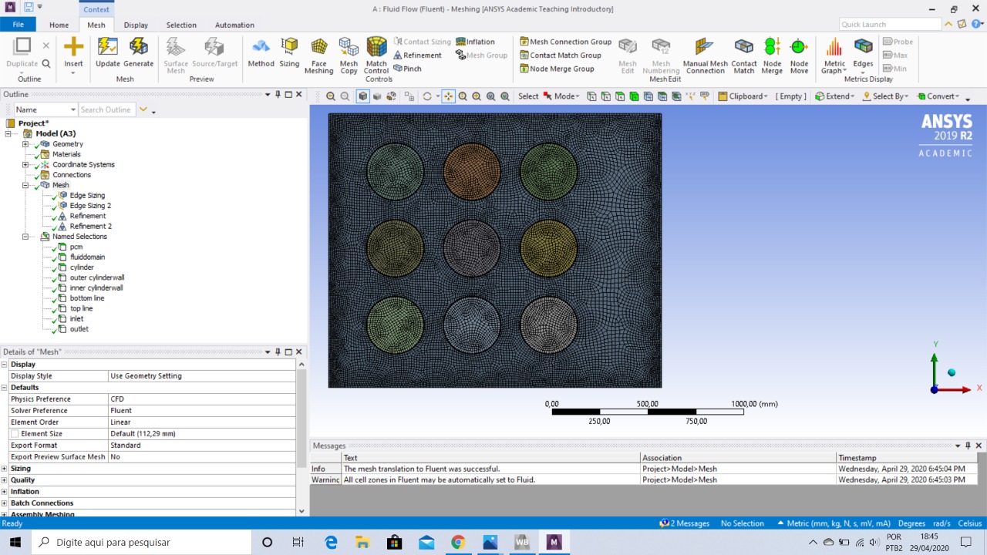Open the Sizing mesh control
Viewport: 987px width, 555px height.
[x=289, y=52]
